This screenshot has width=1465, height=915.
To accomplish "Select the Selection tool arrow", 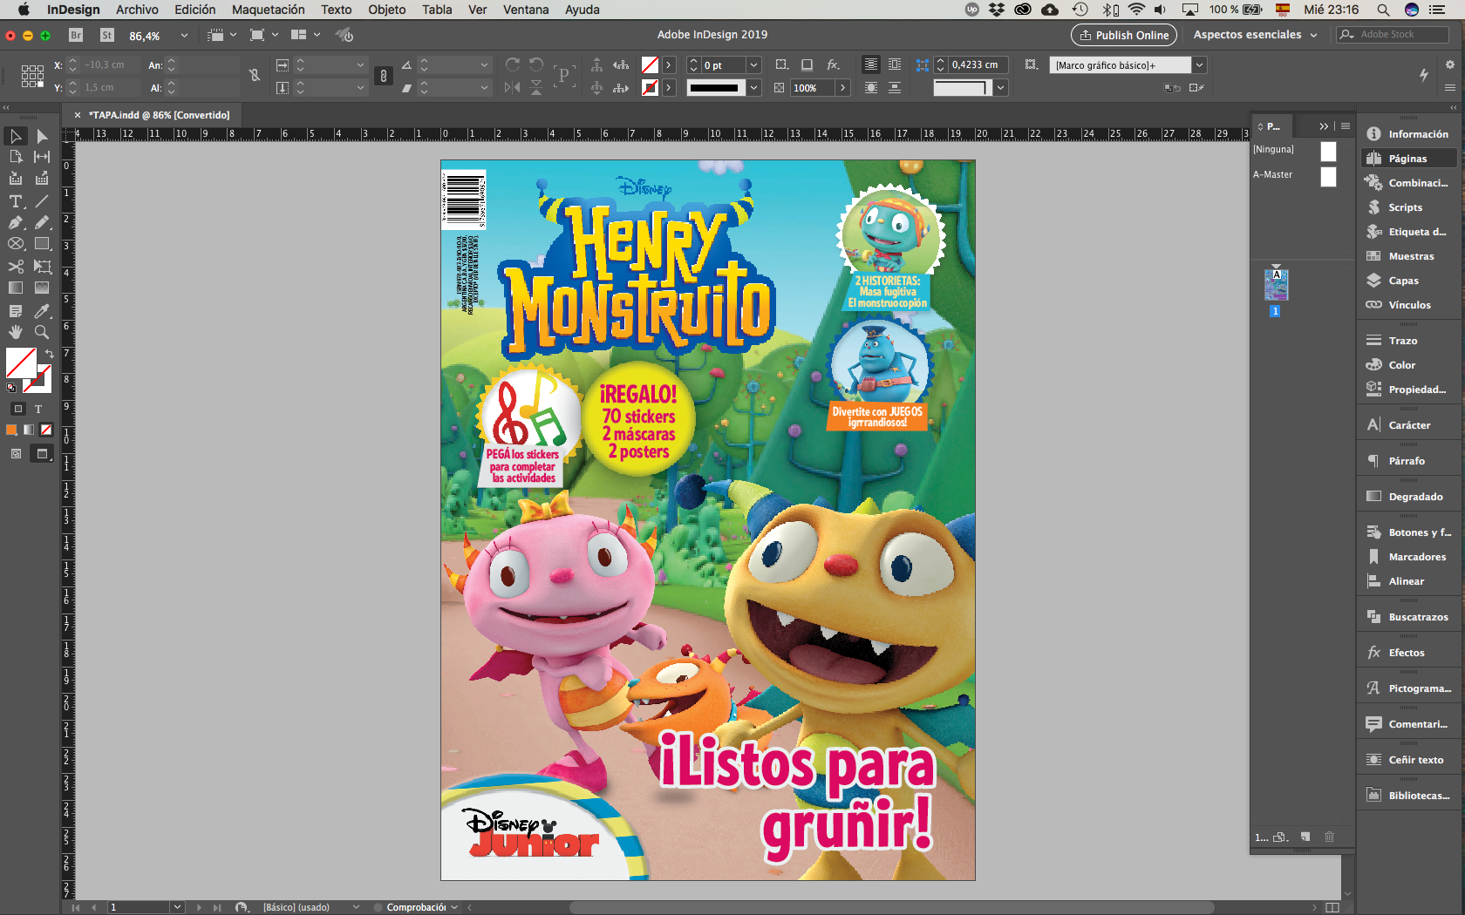I will tap(16, 136).
